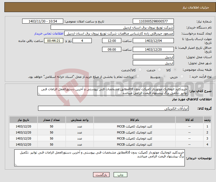Screen dimensions: 216x182
Task: Click row 2 item name کلید اتوماتیک کامپکت MCCB
Action: click(x=134, y=132)
